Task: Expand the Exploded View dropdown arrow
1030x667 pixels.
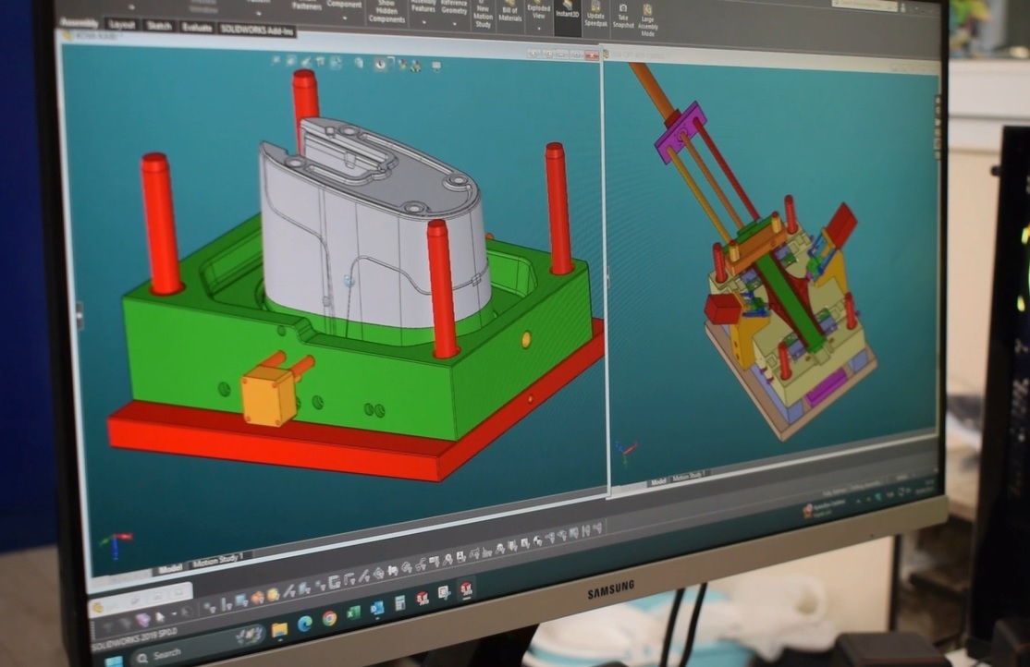Action: (539, 29)
